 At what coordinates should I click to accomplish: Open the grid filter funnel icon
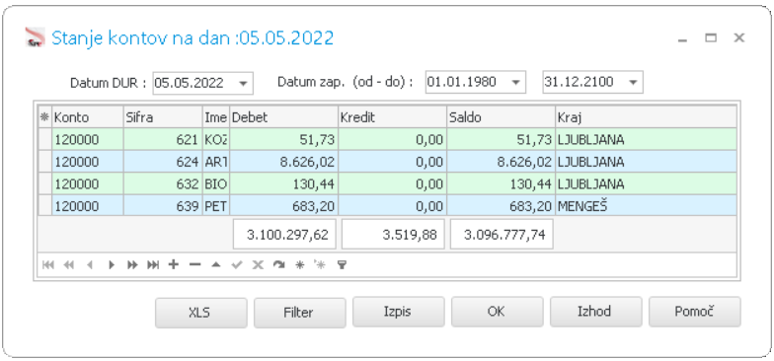tap(342, 265)
